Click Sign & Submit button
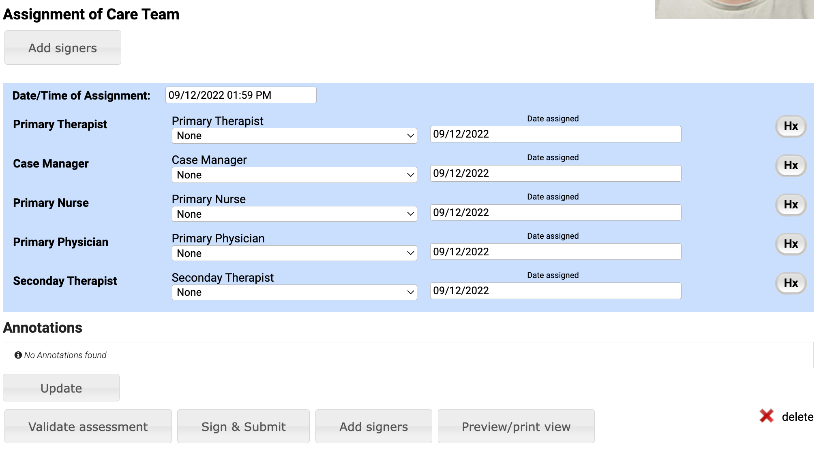819x450 pixels. 243,427
